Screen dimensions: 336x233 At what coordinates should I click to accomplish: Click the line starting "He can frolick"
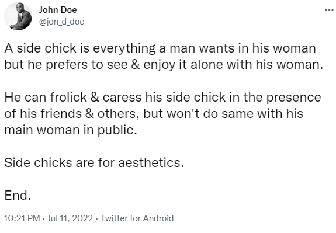tap(162, 98)
